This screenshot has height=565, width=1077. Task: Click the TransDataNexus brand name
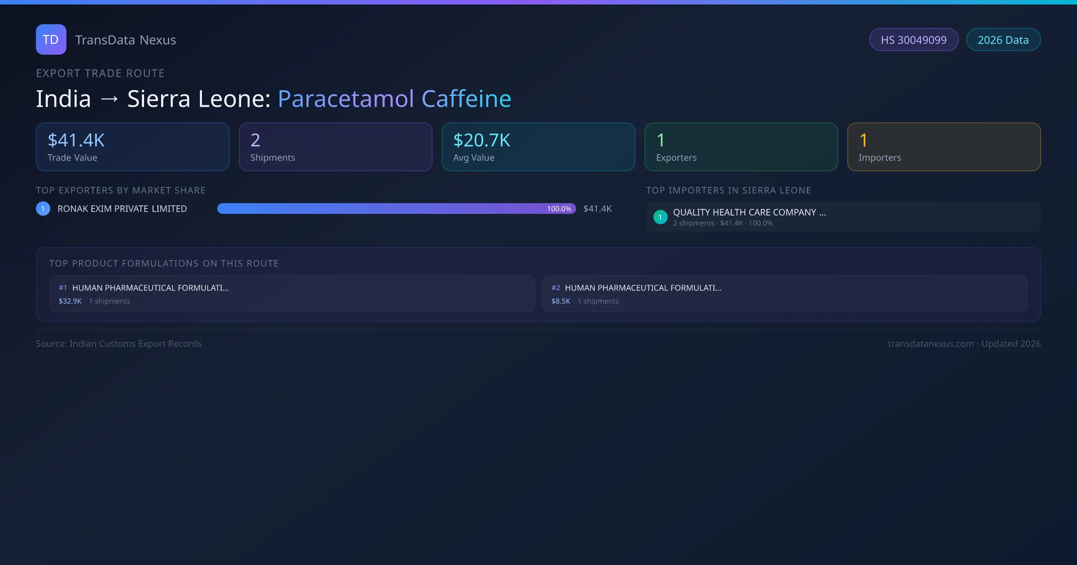point(125,40)
